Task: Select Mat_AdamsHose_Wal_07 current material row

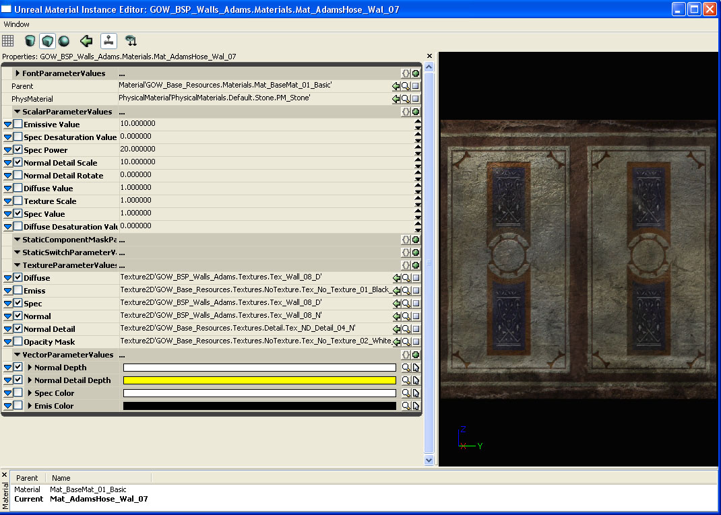Action: point(99,499)
